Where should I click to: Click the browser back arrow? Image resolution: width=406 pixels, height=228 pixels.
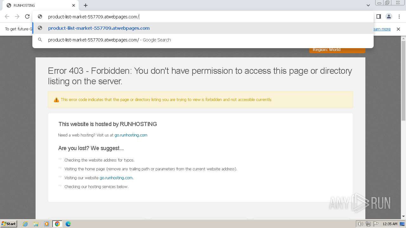(x=7, y=16)
